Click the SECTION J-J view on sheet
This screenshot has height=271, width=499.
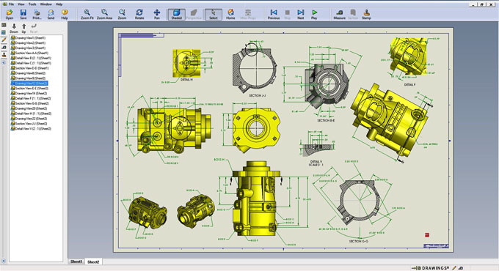tap(255, 69)
